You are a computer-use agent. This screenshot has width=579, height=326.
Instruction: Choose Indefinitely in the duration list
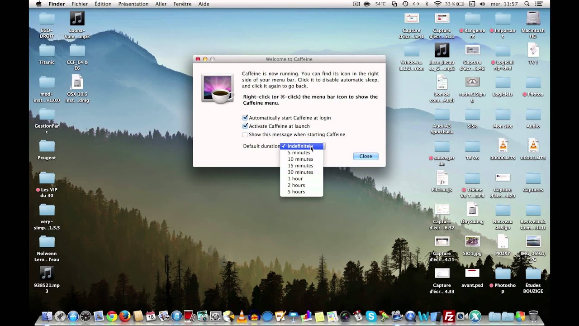301,146
